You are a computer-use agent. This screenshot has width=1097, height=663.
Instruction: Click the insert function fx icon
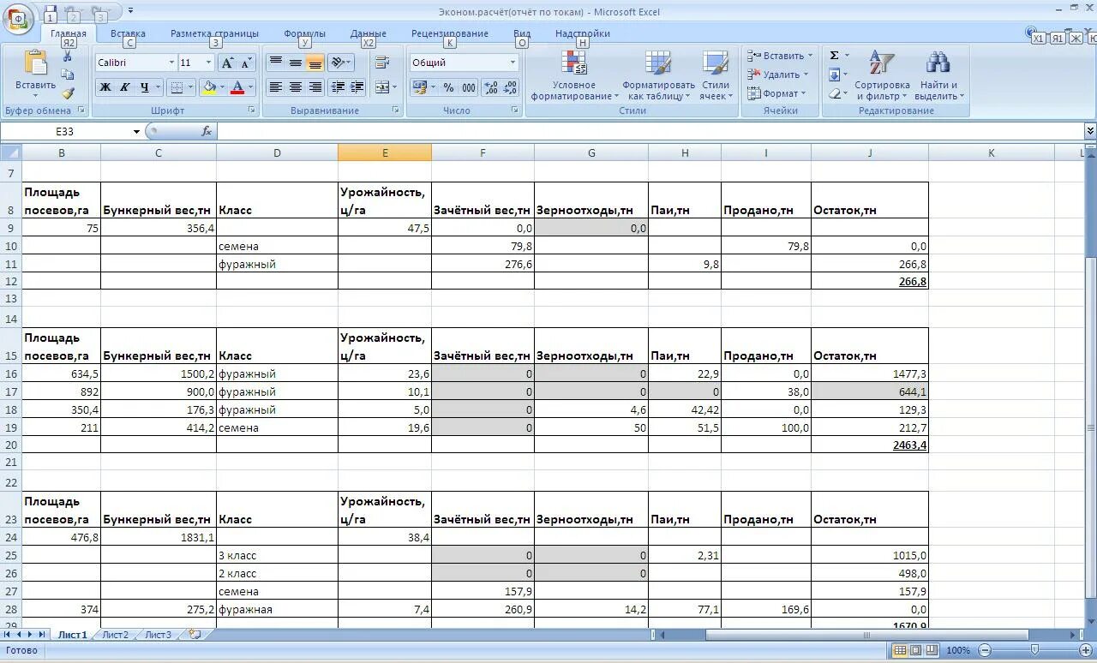coord(207,131)
